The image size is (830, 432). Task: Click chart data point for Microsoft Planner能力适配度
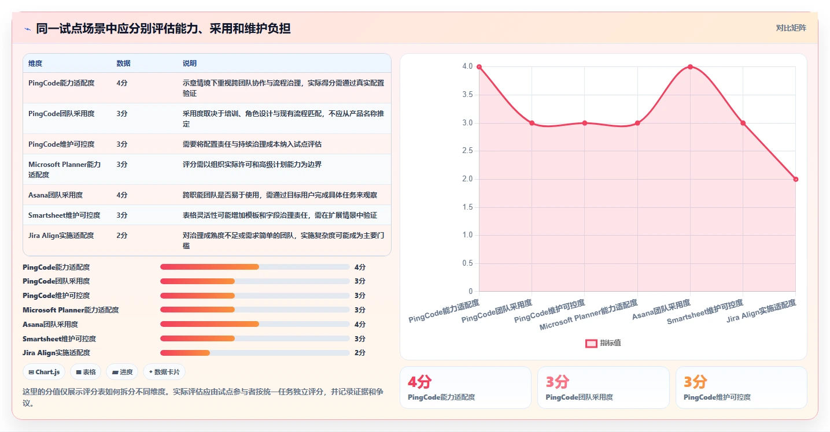[637, 123]
